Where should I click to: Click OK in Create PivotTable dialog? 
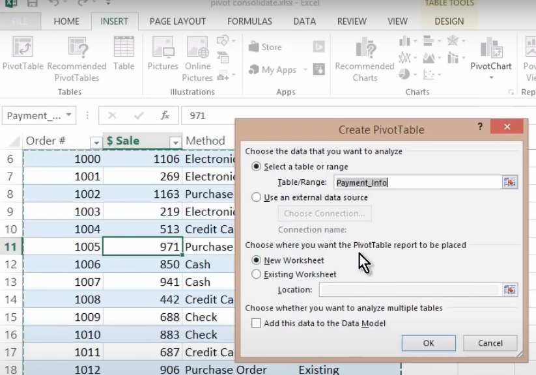coord(429,343)
